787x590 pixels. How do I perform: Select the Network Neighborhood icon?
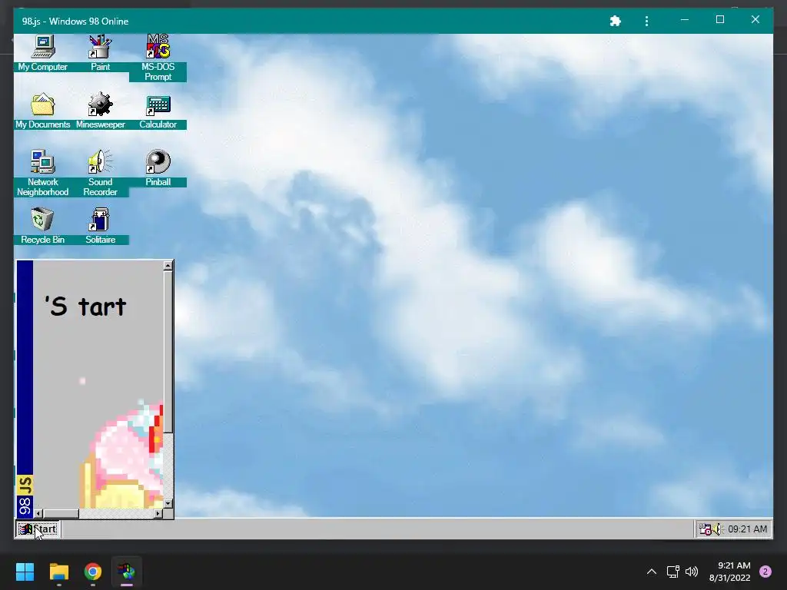point(43,173)
